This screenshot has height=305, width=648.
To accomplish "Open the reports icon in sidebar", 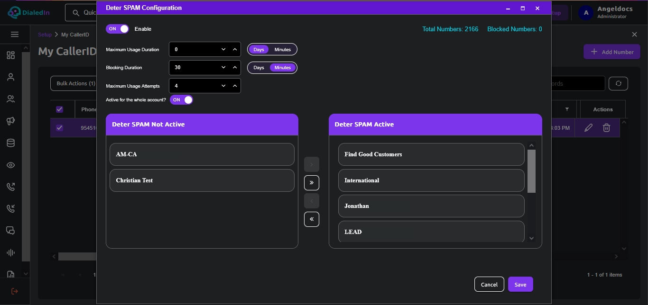I will tap(10, 274).
